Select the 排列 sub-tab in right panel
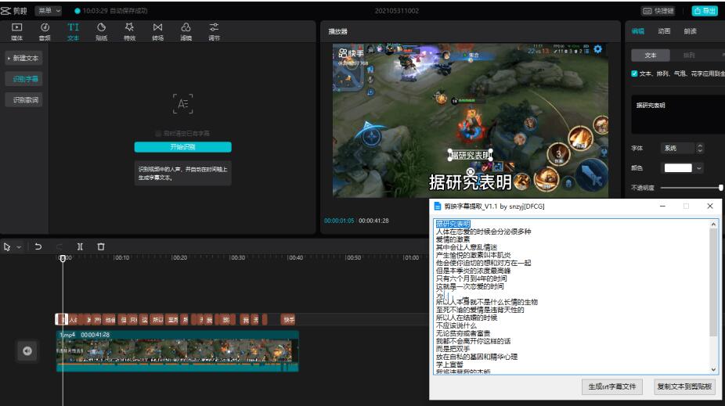 pos(689,56)
